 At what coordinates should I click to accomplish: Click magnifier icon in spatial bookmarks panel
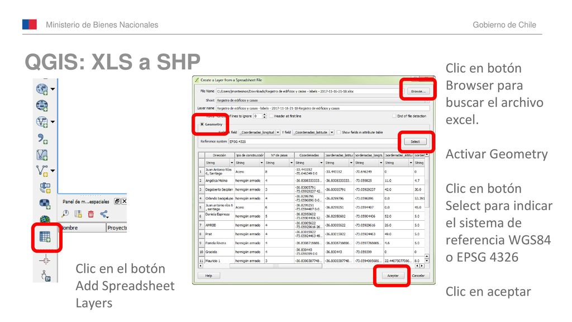(x=66, y=214)
